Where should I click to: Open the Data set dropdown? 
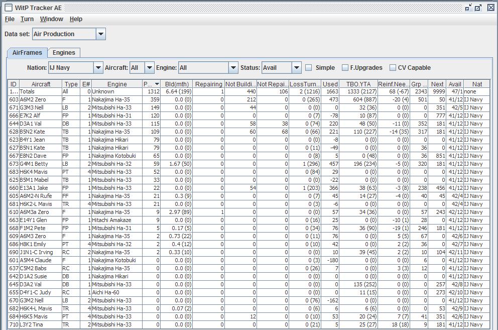point(101,34)
